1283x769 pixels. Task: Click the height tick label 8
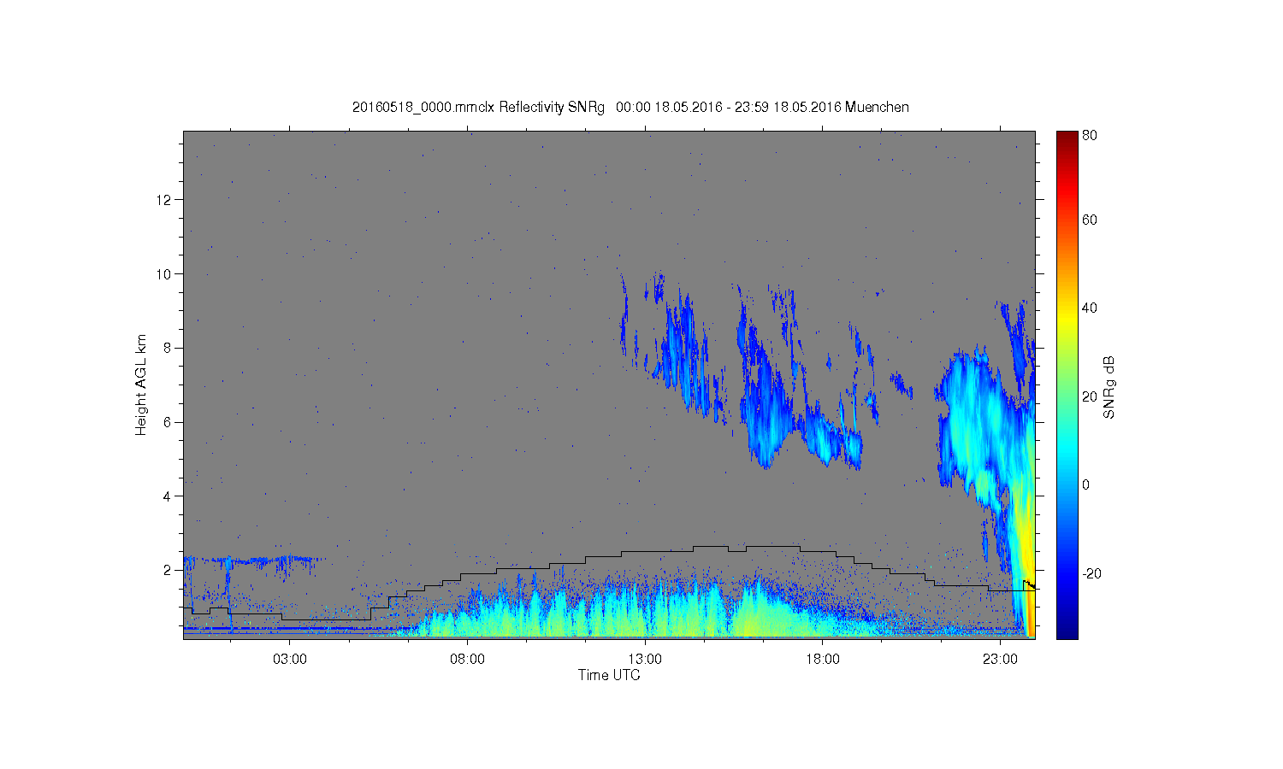[169, 348]
